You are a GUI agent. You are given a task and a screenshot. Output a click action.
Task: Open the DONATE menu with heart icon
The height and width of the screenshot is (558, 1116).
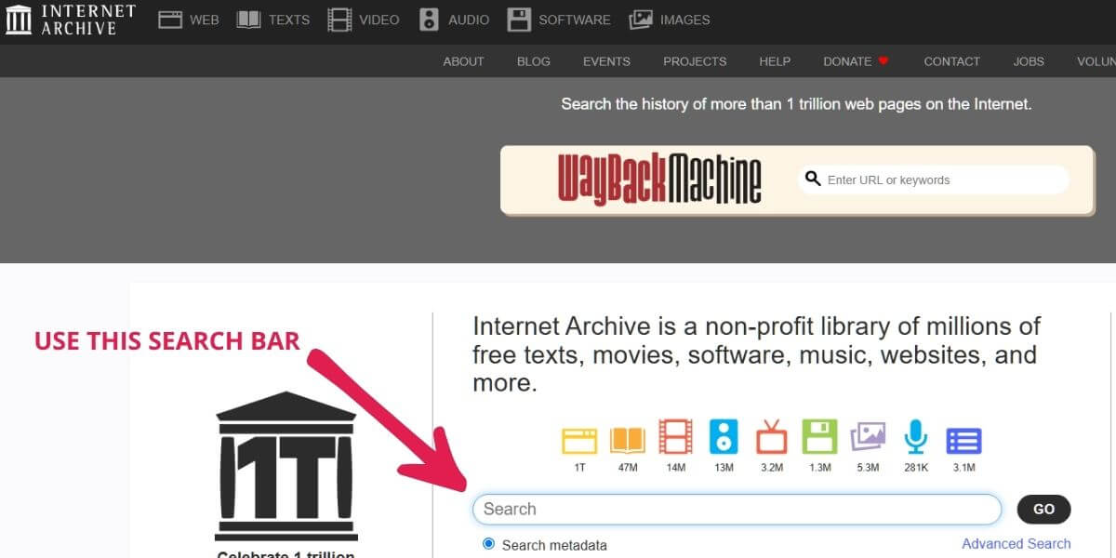pos(855,61)
